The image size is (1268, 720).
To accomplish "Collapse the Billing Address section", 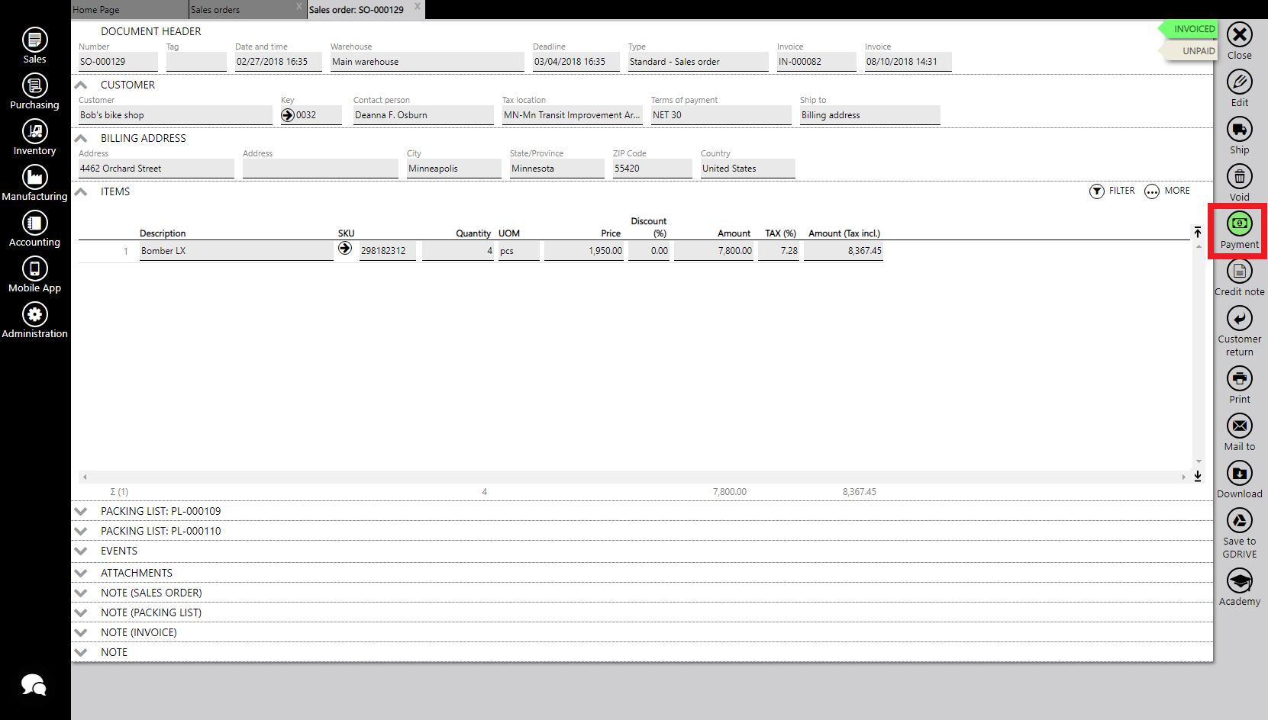I will coord(81,138).
